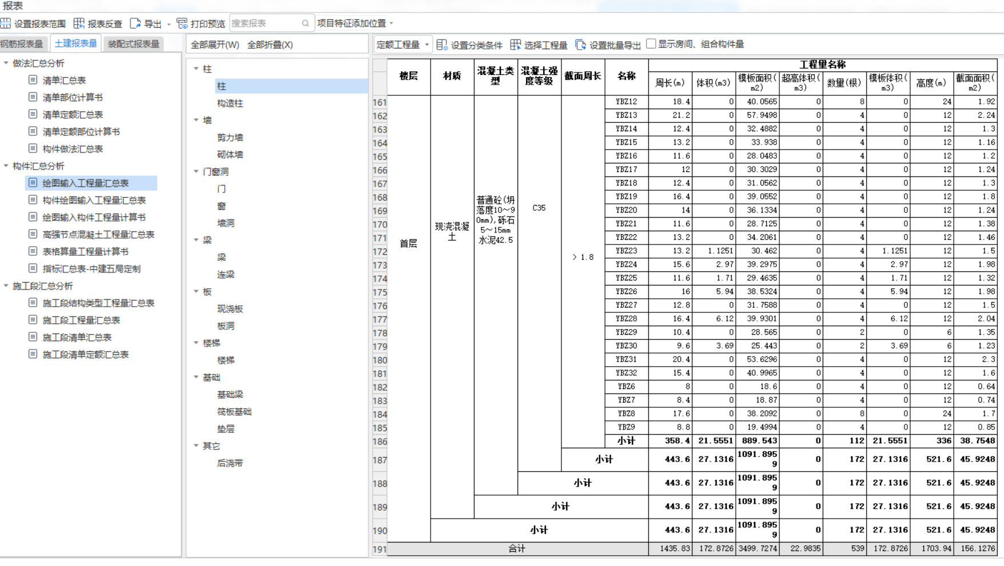Click the 设置分类条件 icon

tap(441, 45)
